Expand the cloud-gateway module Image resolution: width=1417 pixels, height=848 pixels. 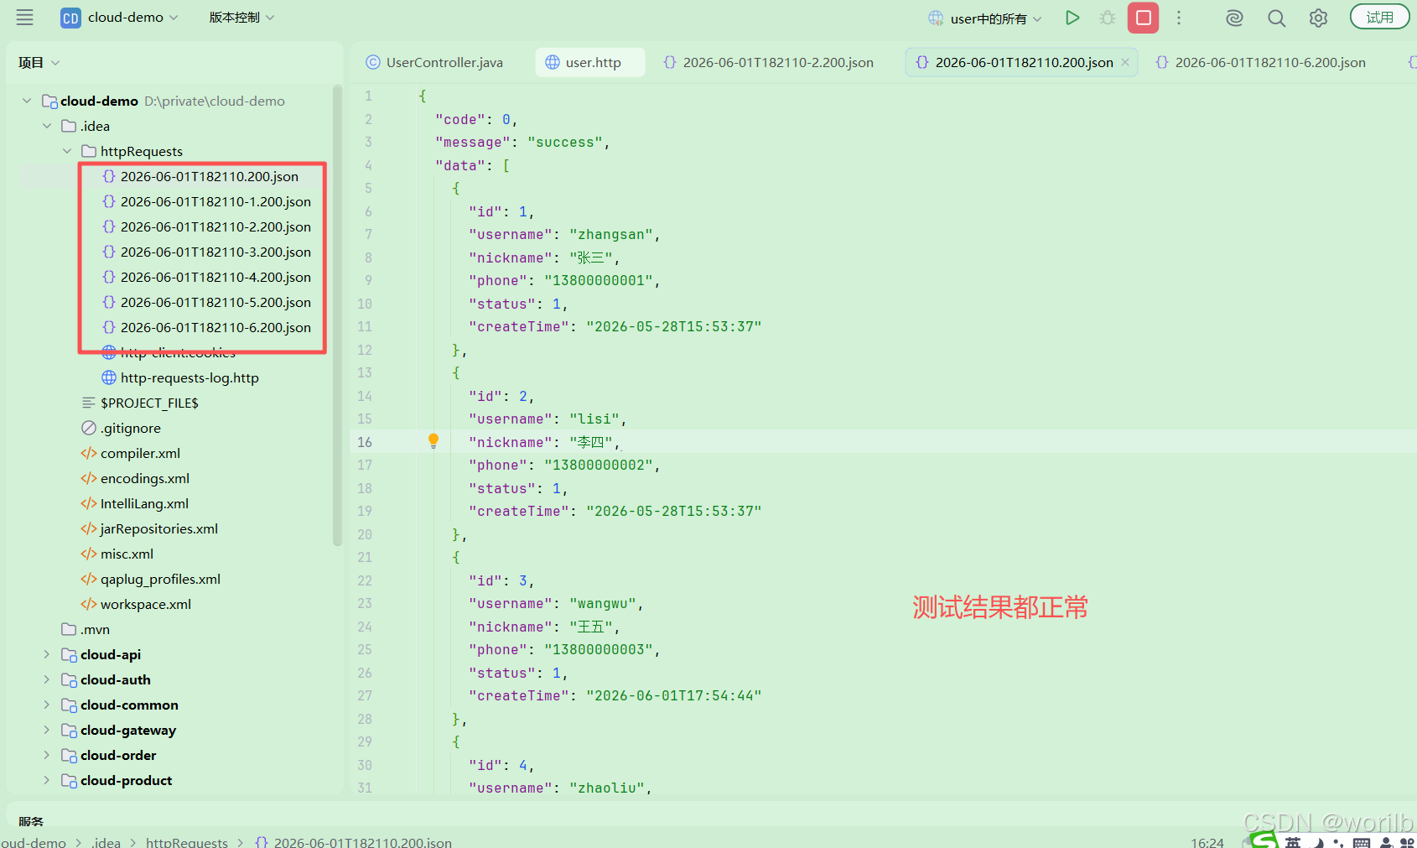click(47, 730)
